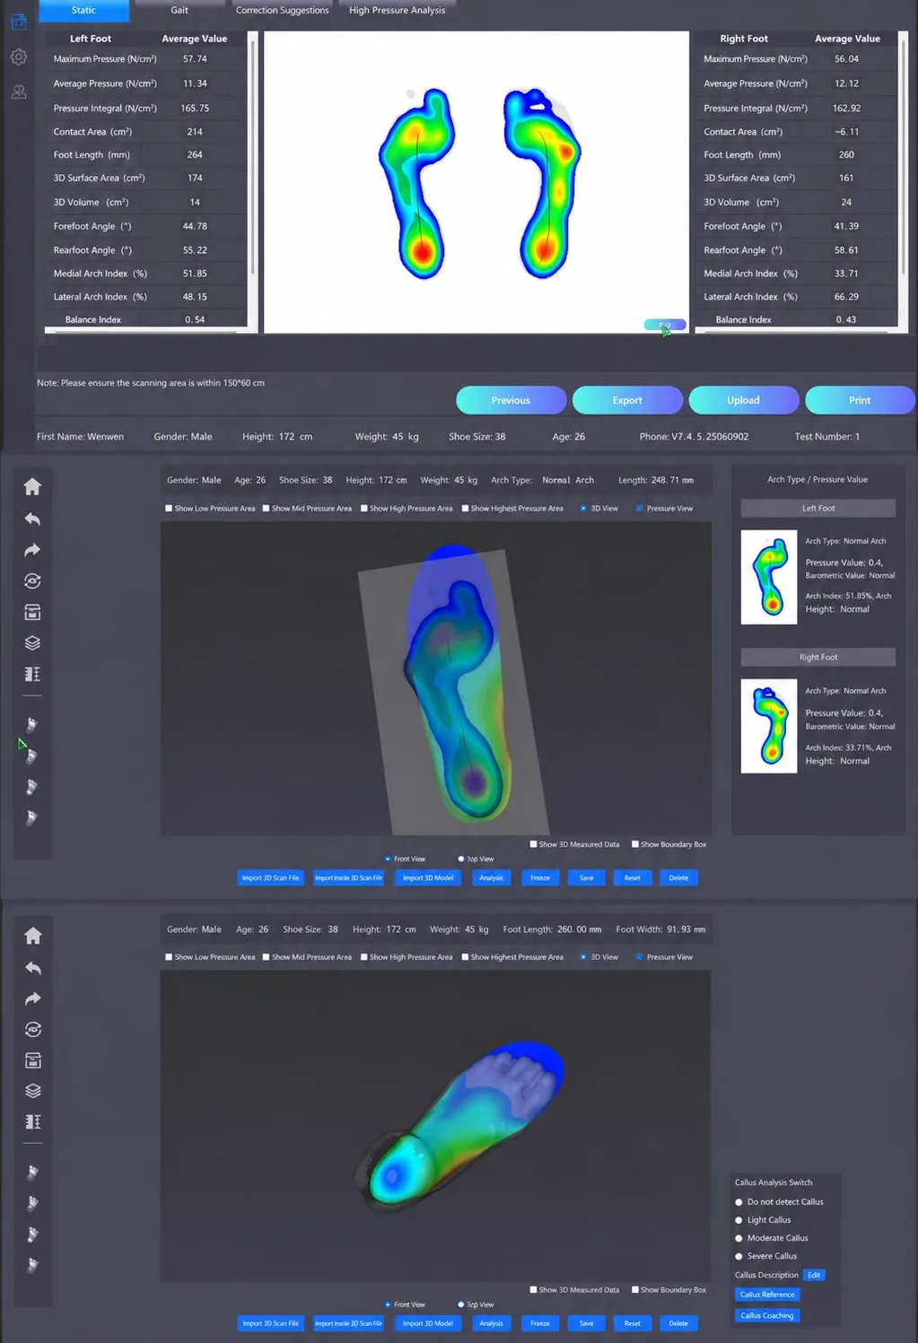Choose the Severe Callus option
Viewport: 918px width, 1343px height.
(739, 1256)
